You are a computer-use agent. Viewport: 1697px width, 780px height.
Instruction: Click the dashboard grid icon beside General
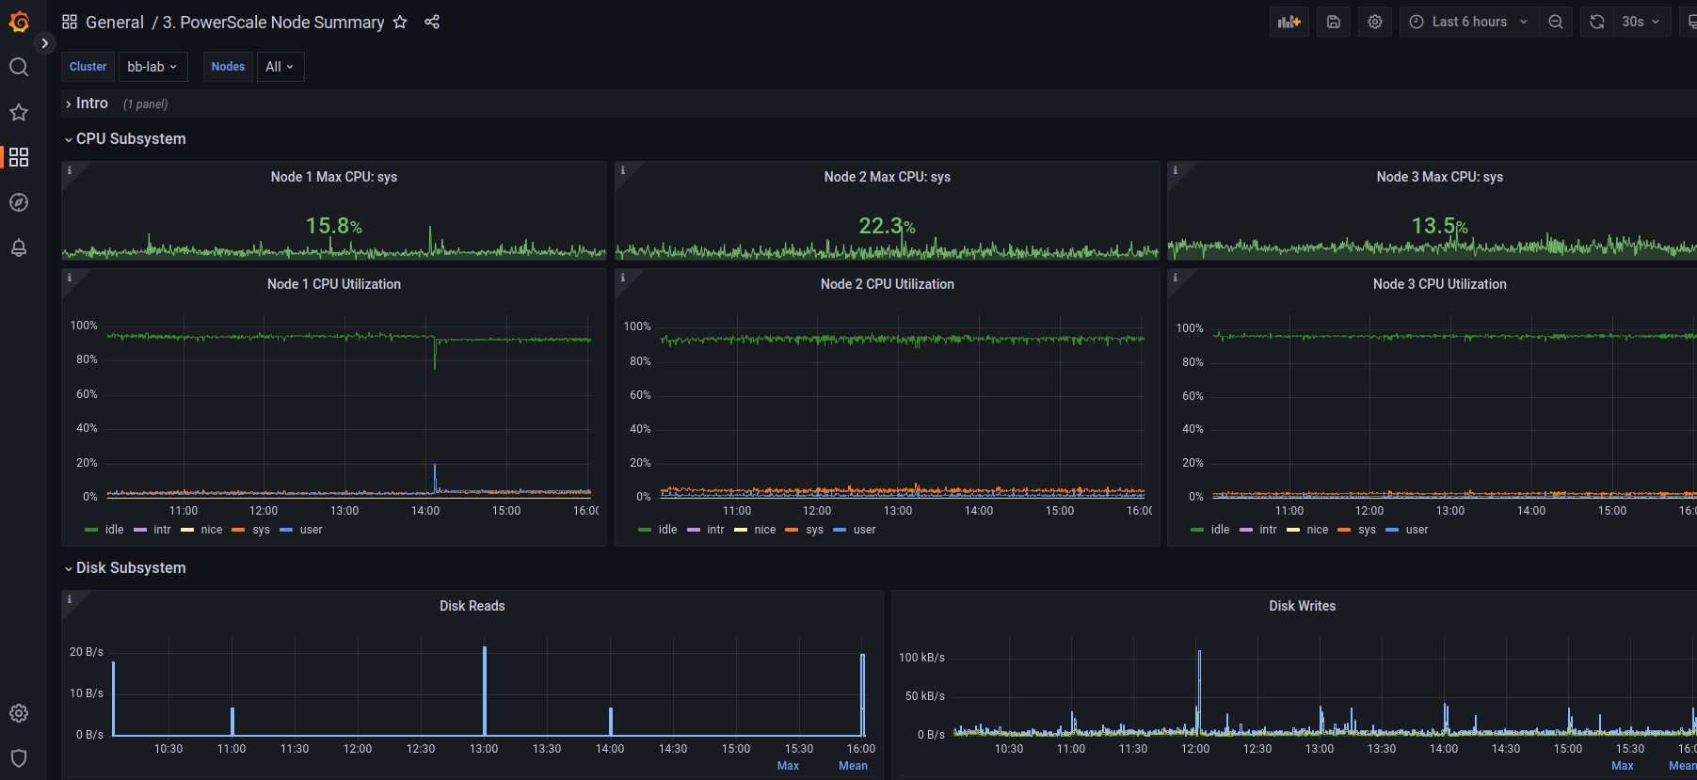70,22
